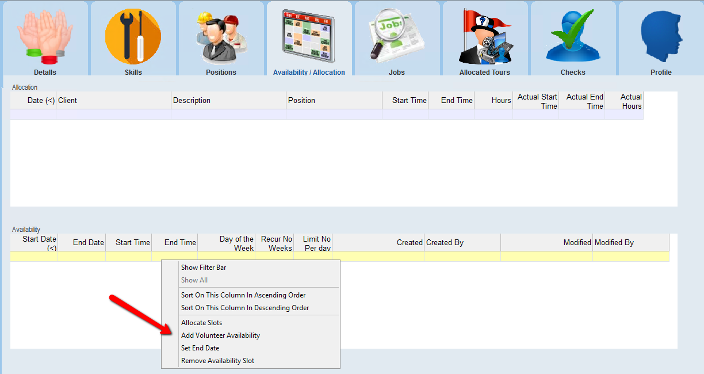Select Set End Date menu option
The width and height of the screenshot is (704, 374).
200,348
